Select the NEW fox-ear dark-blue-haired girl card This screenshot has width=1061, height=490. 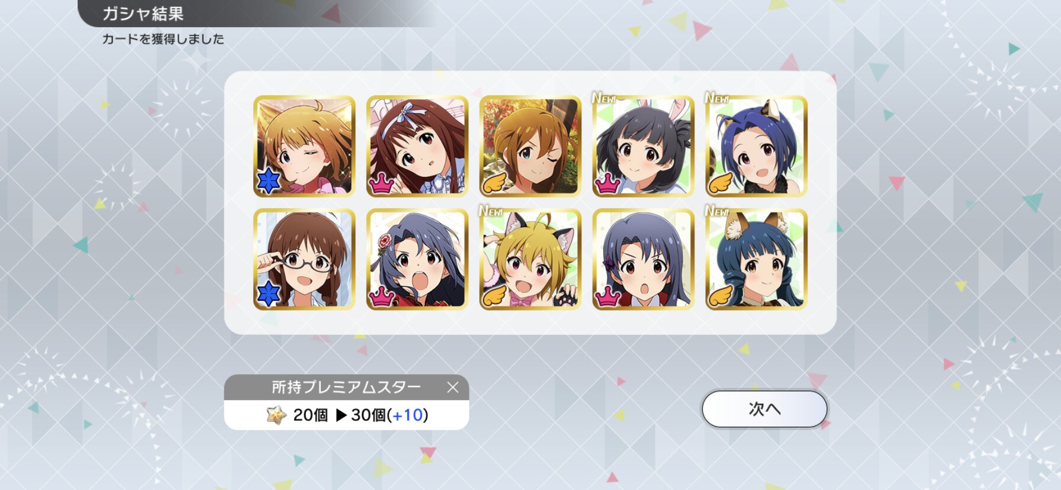tap(757, 259)
